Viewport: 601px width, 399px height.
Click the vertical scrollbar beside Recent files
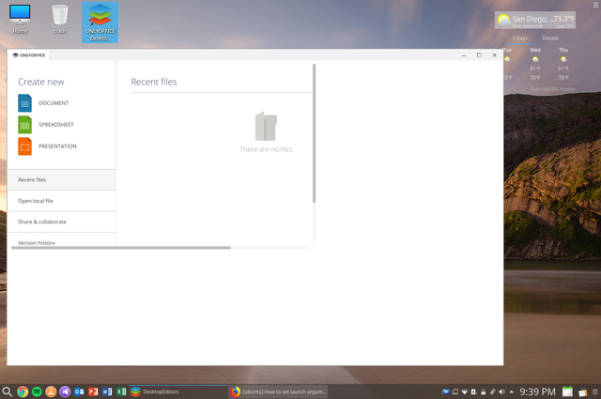(x=314, y=133)
